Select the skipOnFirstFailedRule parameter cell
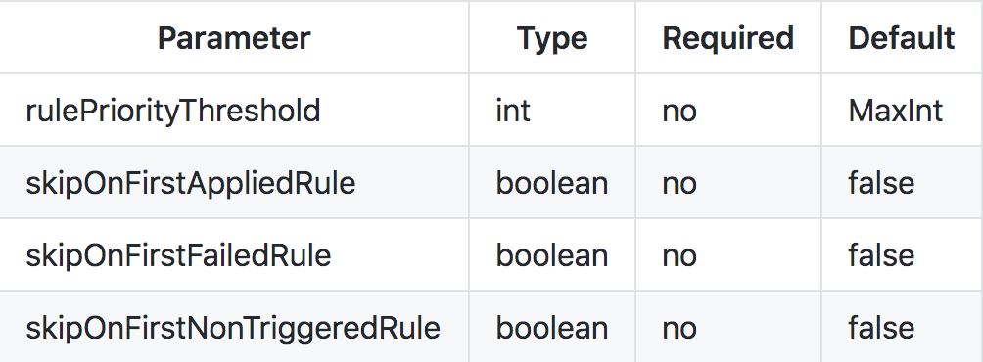 point(178,255)
